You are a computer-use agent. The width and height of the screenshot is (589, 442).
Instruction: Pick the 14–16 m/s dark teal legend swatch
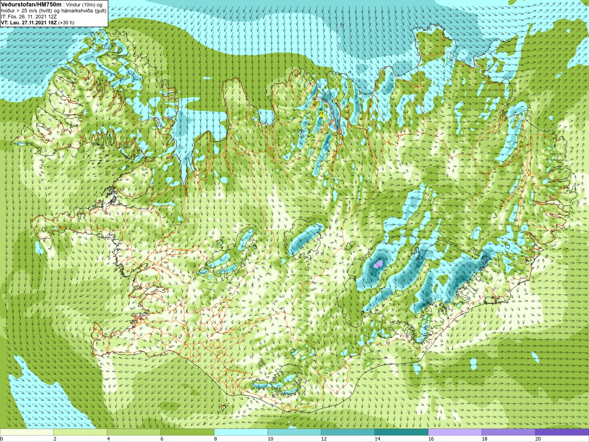(x=401, y=432)
